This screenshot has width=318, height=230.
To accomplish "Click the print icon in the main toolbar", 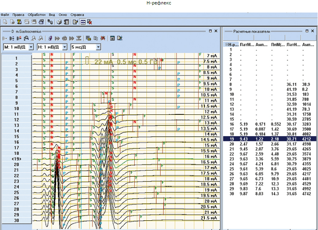I will [x=59, y=22].
